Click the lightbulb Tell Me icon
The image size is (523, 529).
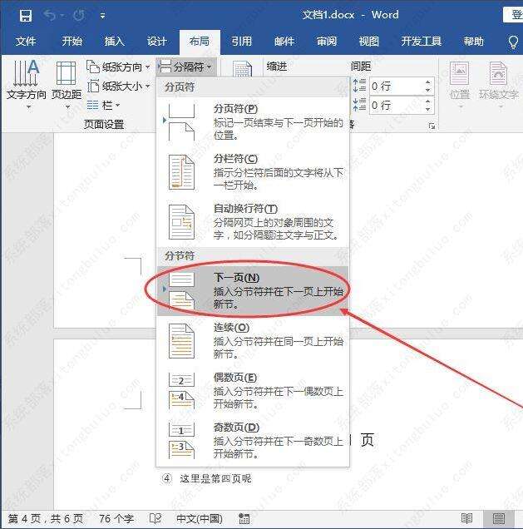pos(513,42)
